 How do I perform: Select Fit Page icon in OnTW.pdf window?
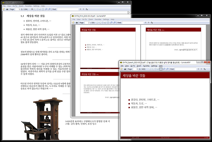pyautogui.click(x=43, y=9)
